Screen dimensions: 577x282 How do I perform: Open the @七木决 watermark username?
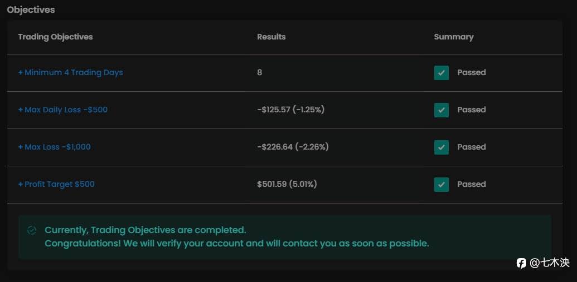549,263
